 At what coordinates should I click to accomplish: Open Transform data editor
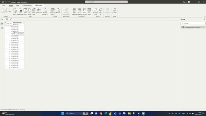(x=53, y=12)
